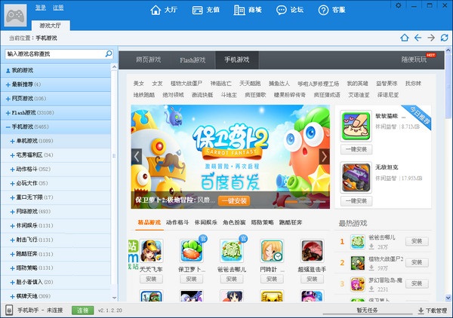Screen dimensions: 453x318
Task: Open 随便玩玩 HOT tab
Action: [414, 60]
